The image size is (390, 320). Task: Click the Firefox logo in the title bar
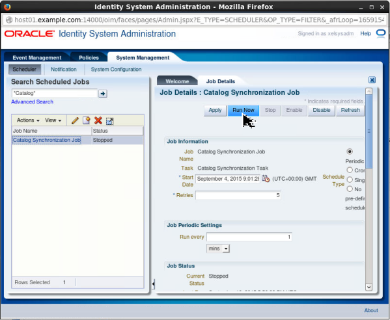pos(7,7)
